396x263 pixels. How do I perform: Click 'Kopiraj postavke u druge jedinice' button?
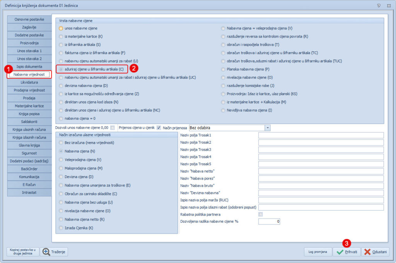pyautogui.click(x=22, y=252)
